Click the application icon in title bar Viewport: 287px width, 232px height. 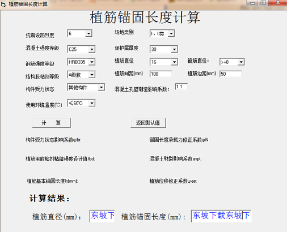[3, 5]
